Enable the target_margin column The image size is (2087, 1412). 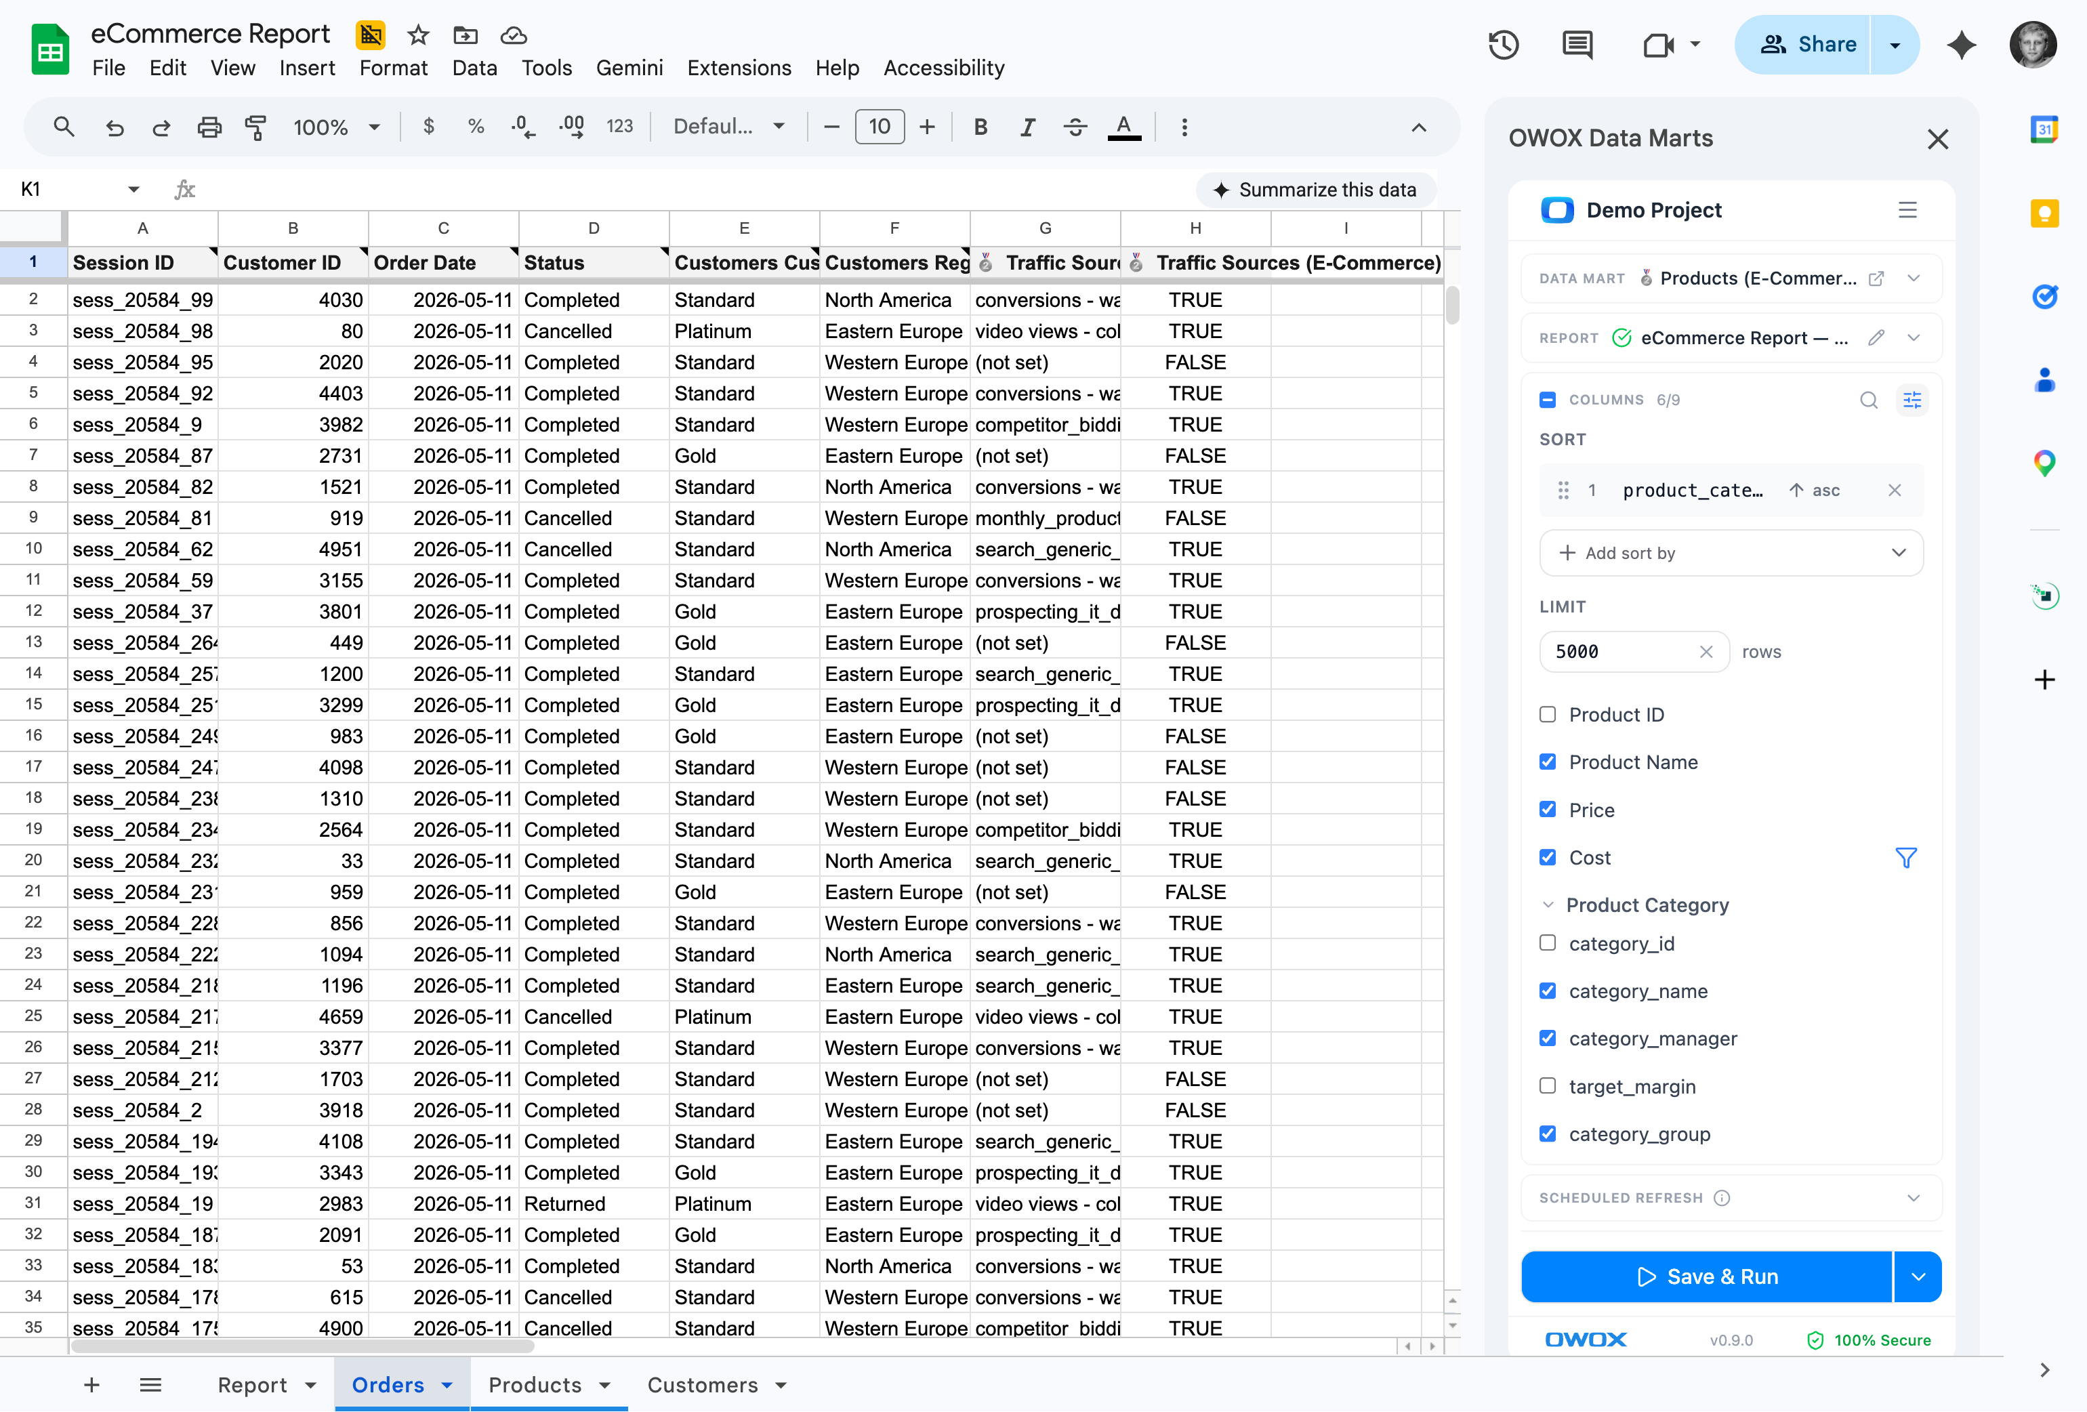(1547, 1086)
